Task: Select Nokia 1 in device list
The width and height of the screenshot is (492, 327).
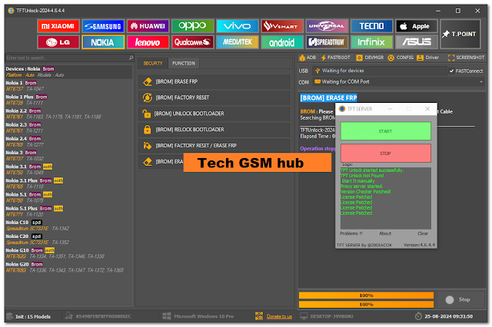Action: (68, 86)
